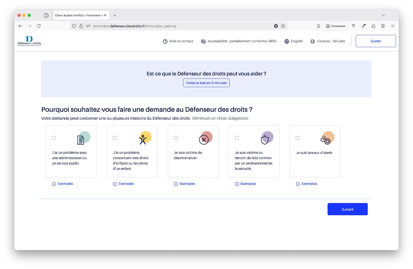413x269 pixels.
Task: Click the Défenseur des droits logo
Action: [x=29, y=41]
